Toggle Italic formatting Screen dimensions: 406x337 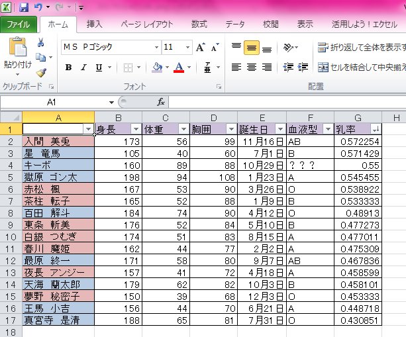(x=84, y=68)
